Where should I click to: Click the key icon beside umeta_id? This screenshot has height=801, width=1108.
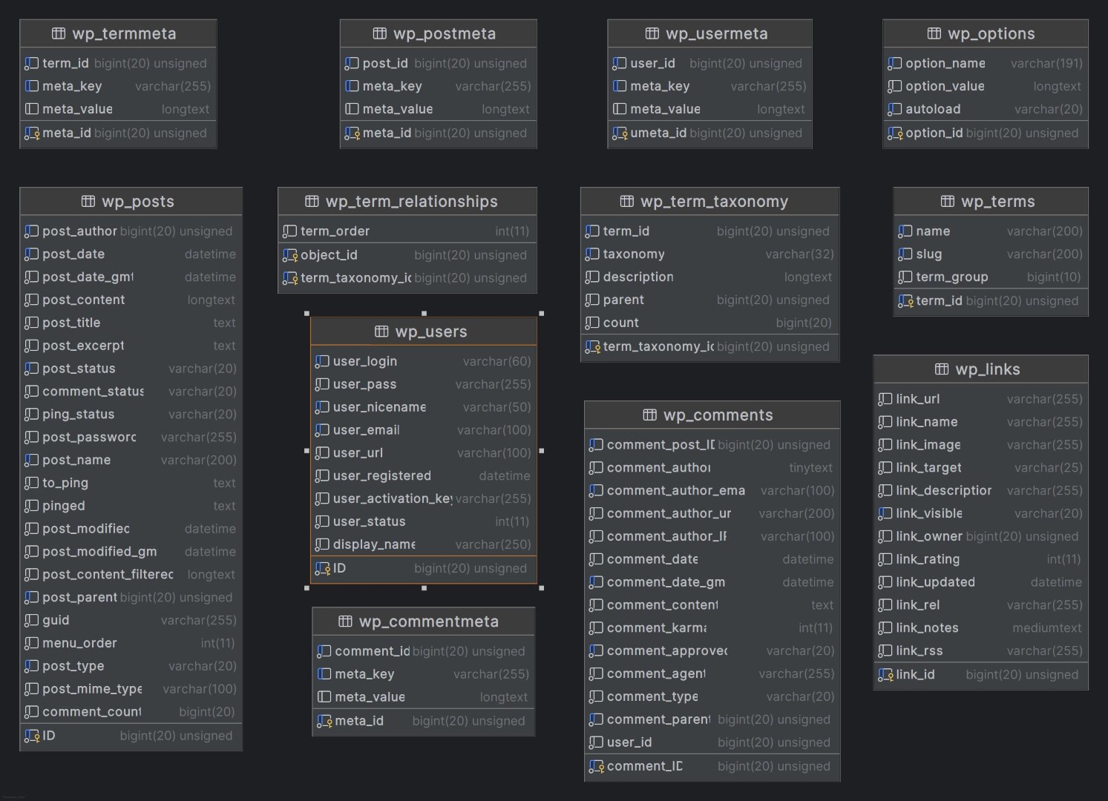[620, 133]
